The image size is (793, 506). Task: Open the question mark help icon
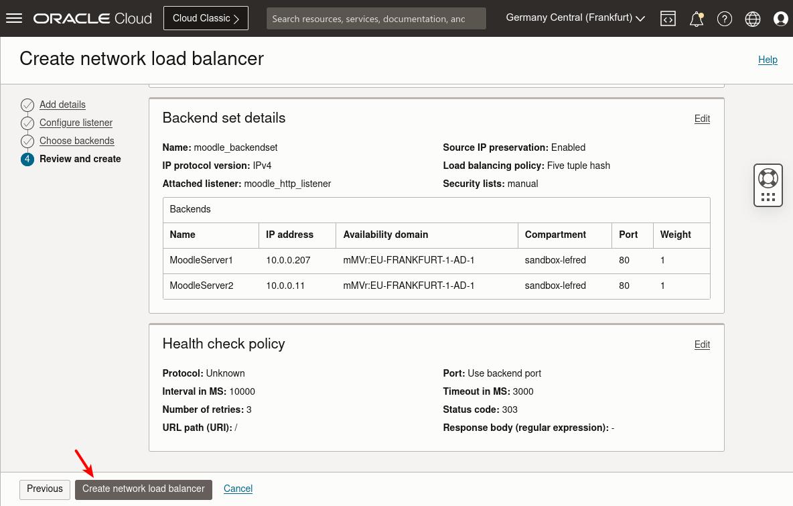724,18
